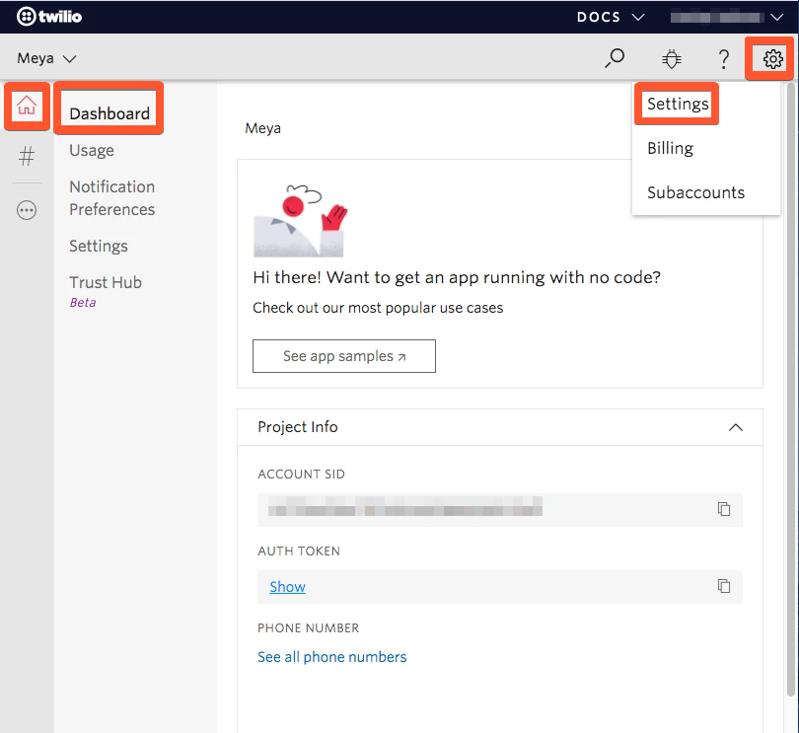Open Phone Numbers hash icon
This screenshot has width=799, height=733.
point(27,156)
